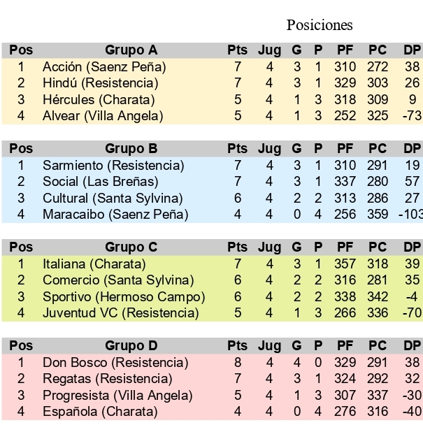Select Sarmiento (Resistencia) in Grupo B
The height and width of the screenshot is (425, 423).
pos(113,166)
